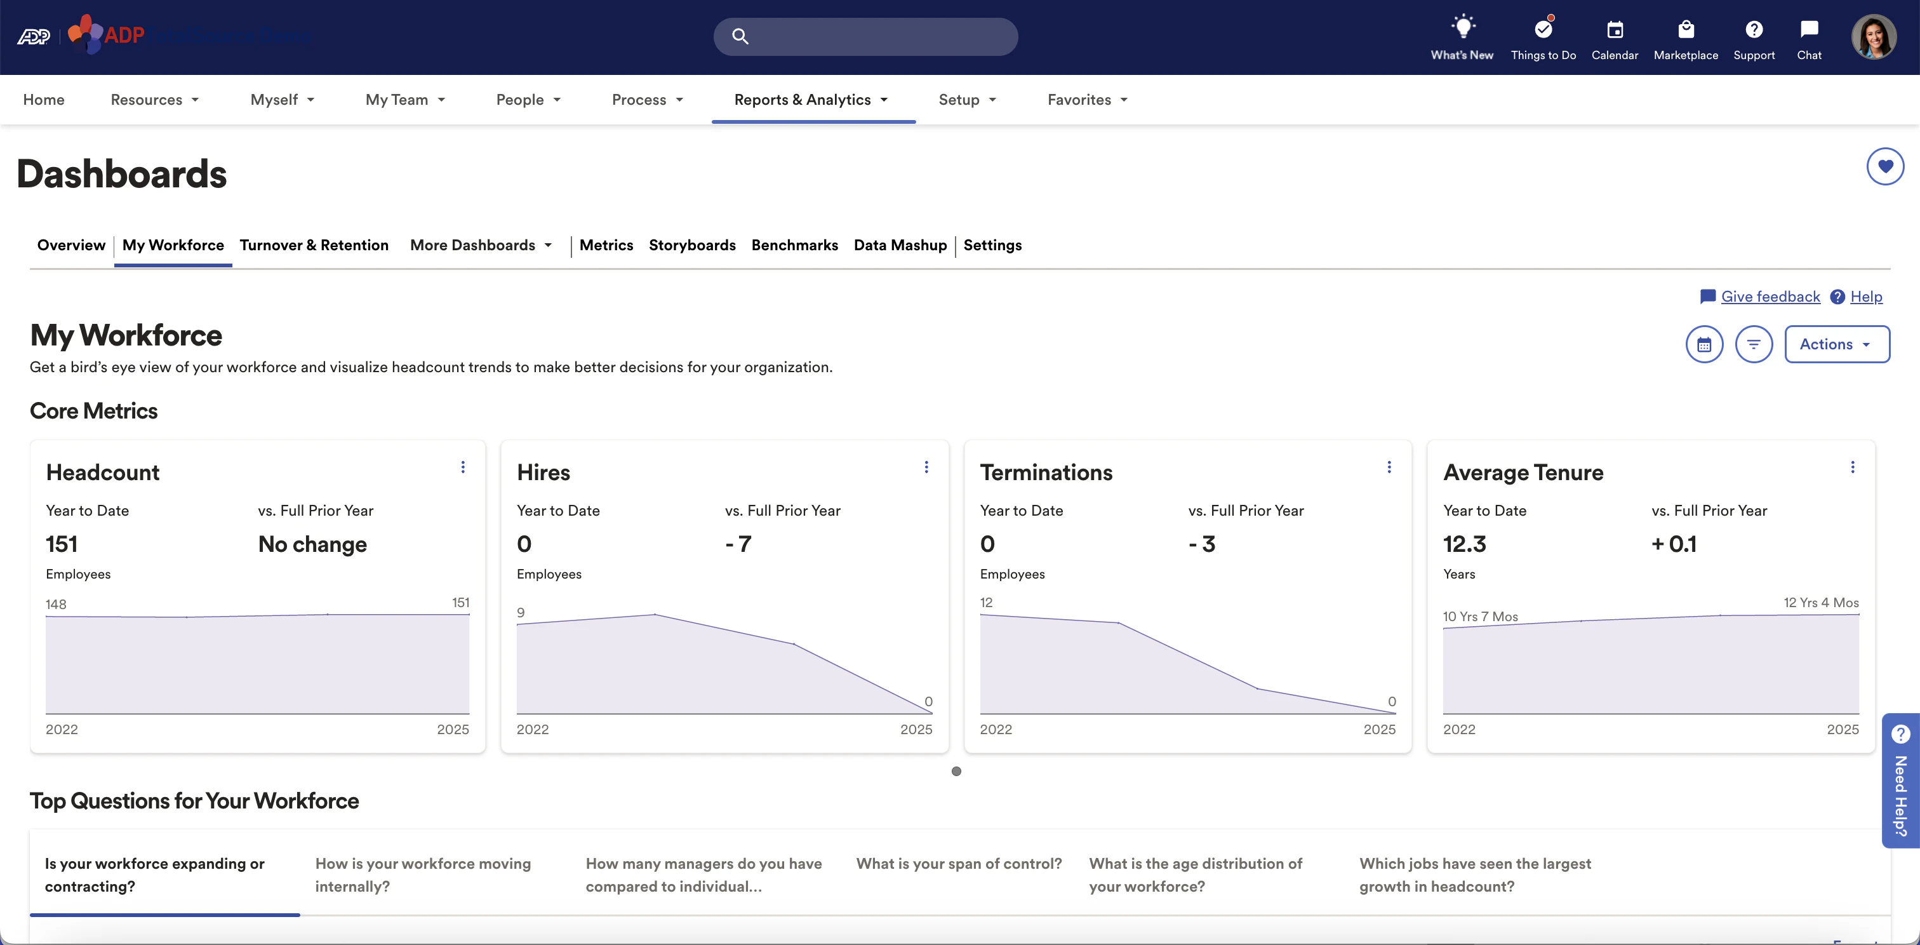Viewport: 1920px width, 945px height.
Task: Open the Actions dropdown
Action: tap(1837, 344)
